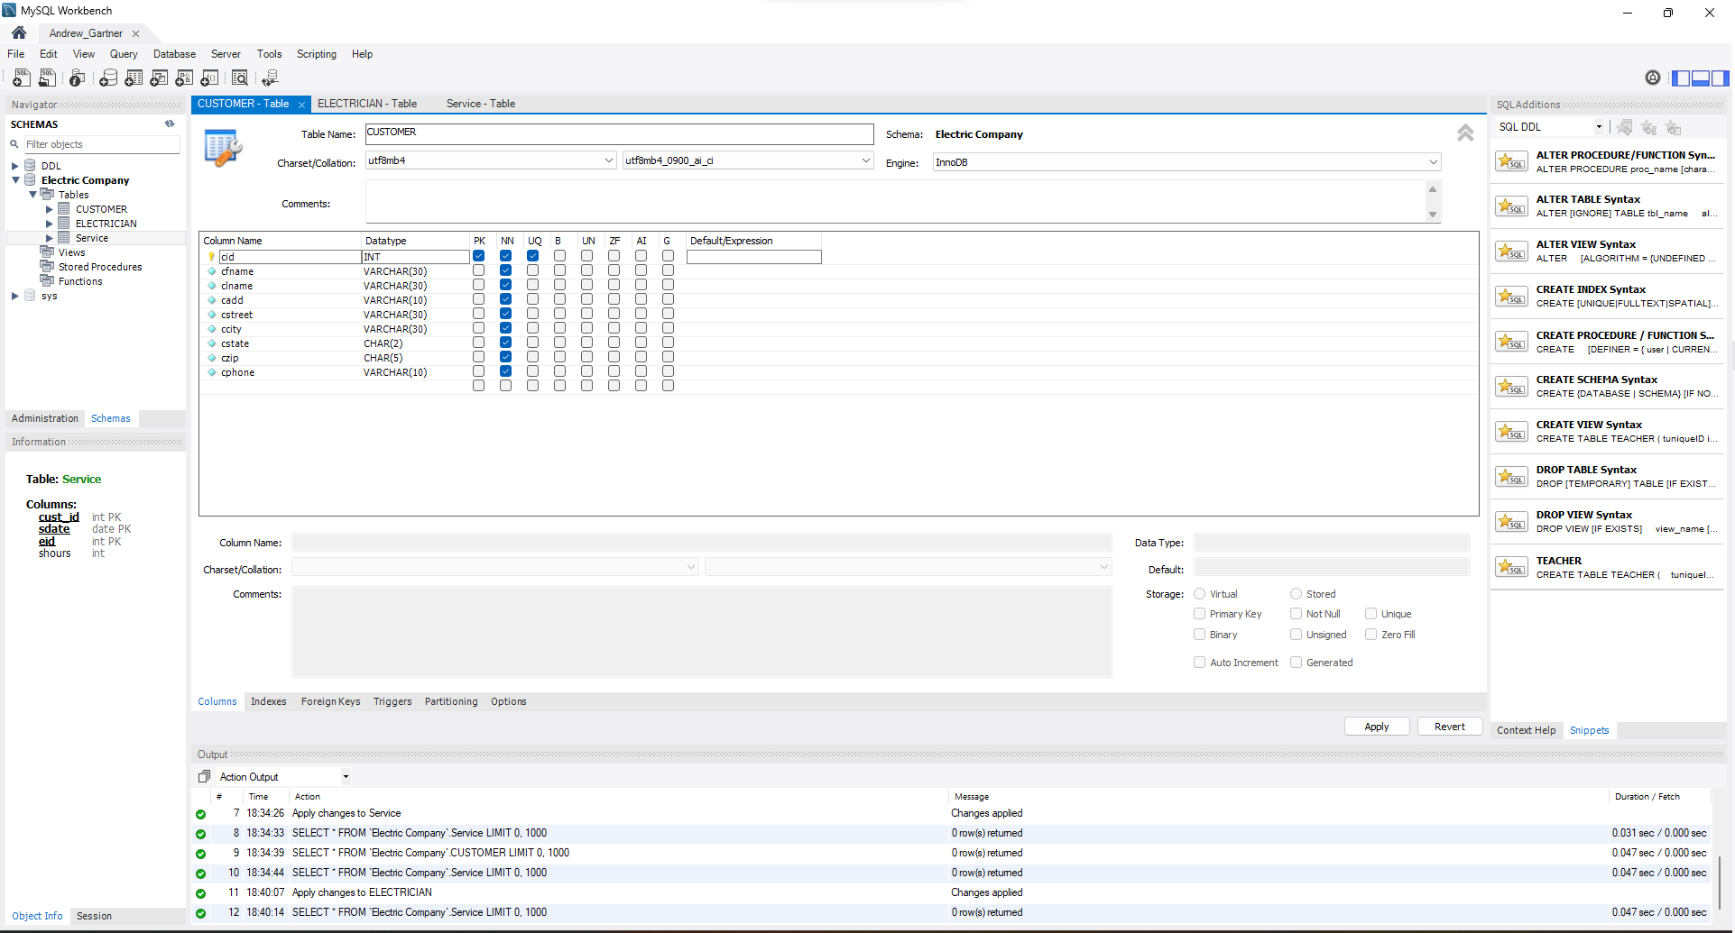
Task: Check the UN checkbox for czip
Action: point(587,357)
